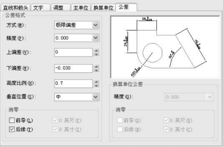223x147 pixels.
Task: Toggle the 0 英寸(C) checkbox
Action: point(166,129)
